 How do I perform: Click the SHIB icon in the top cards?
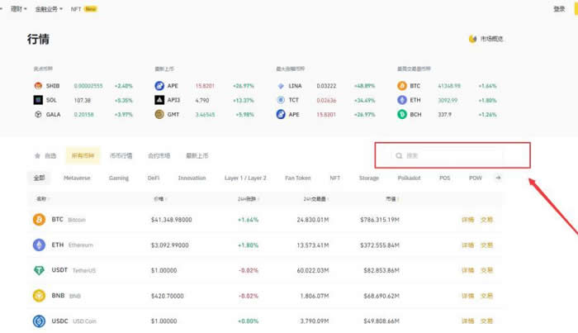point(38,85)
